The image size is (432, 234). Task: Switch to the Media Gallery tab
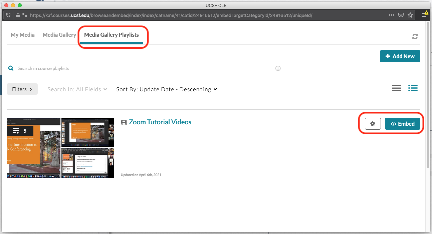(59, 35)
